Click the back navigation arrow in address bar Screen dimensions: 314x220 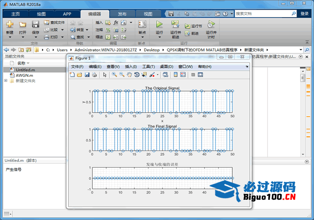tap(7, 50)
